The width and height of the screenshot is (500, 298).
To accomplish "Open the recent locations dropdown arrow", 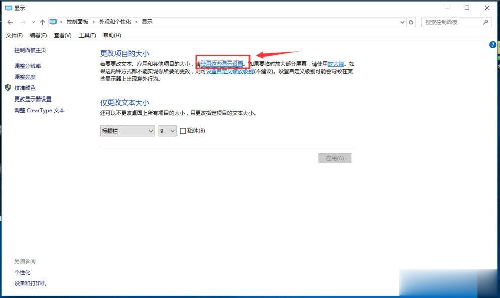I will tap(34, 22).
